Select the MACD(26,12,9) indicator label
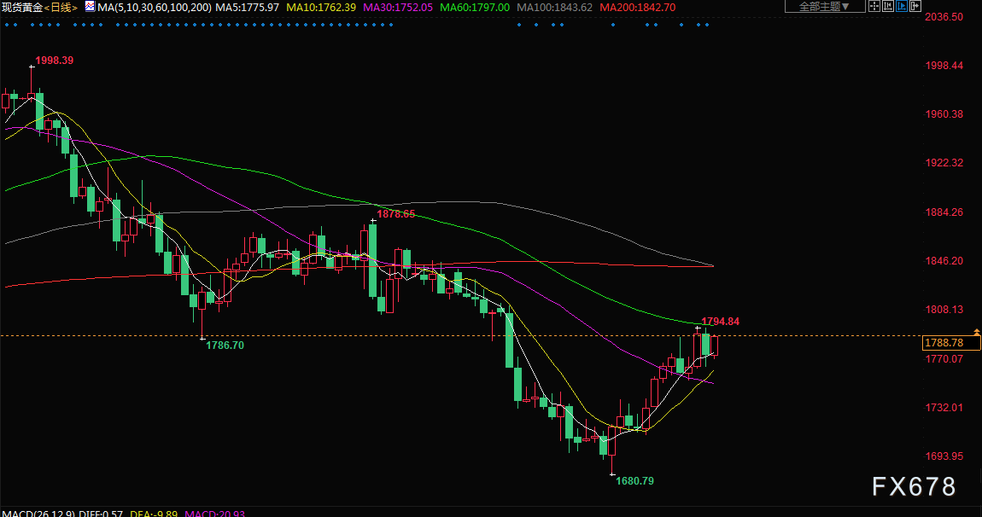This screenshot has width=982, height=517. (36, 513)
